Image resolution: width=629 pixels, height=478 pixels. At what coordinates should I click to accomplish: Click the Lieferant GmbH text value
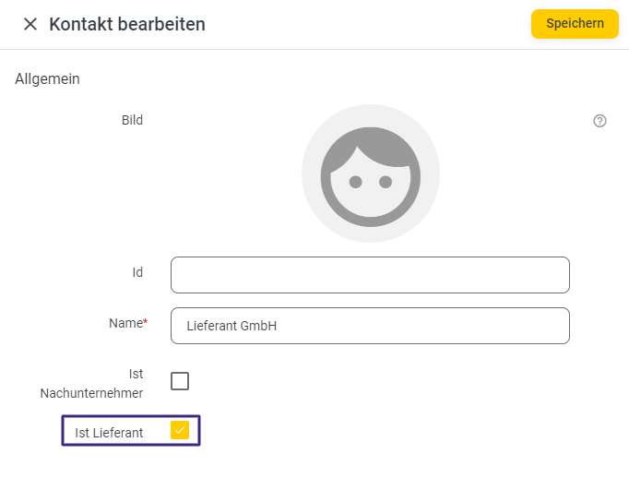231,326
